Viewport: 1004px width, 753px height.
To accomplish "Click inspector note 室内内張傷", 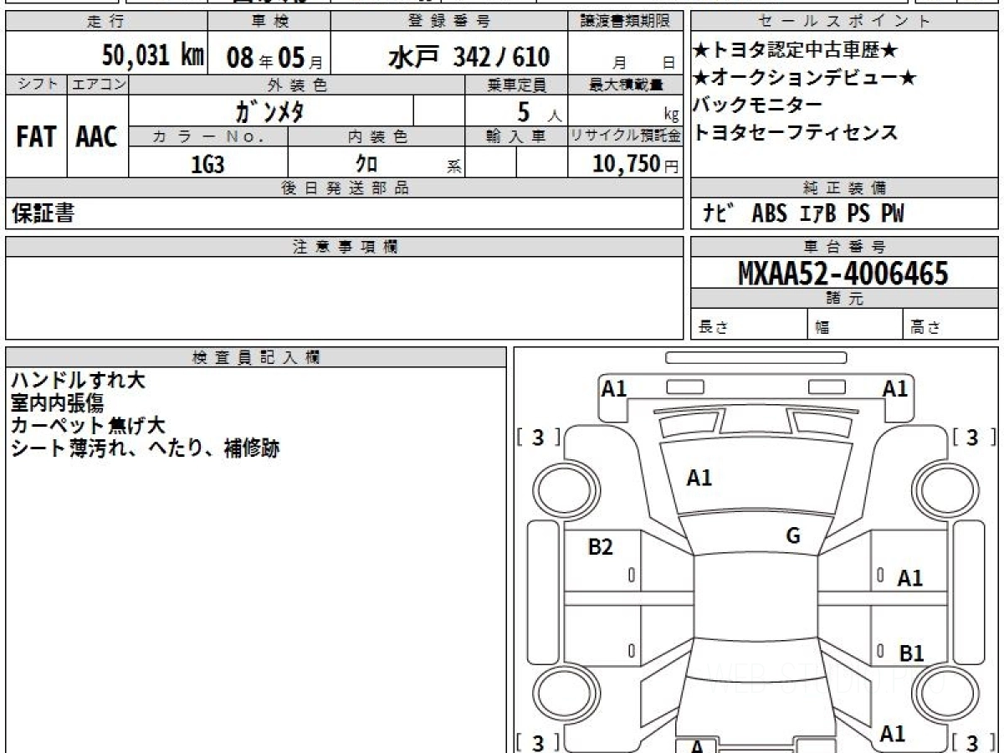I will [57, 403].
